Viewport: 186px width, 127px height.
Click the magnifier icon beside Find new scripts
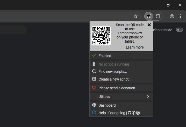(x=94, y=72)
